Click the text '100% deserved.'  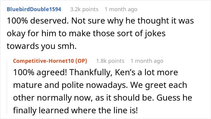pos(38,21)
